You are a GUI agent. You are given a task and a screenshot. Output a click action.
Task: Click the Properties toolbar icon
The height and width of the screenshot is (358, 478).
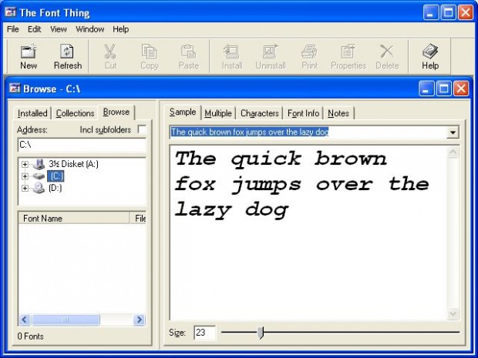[348, 51]
